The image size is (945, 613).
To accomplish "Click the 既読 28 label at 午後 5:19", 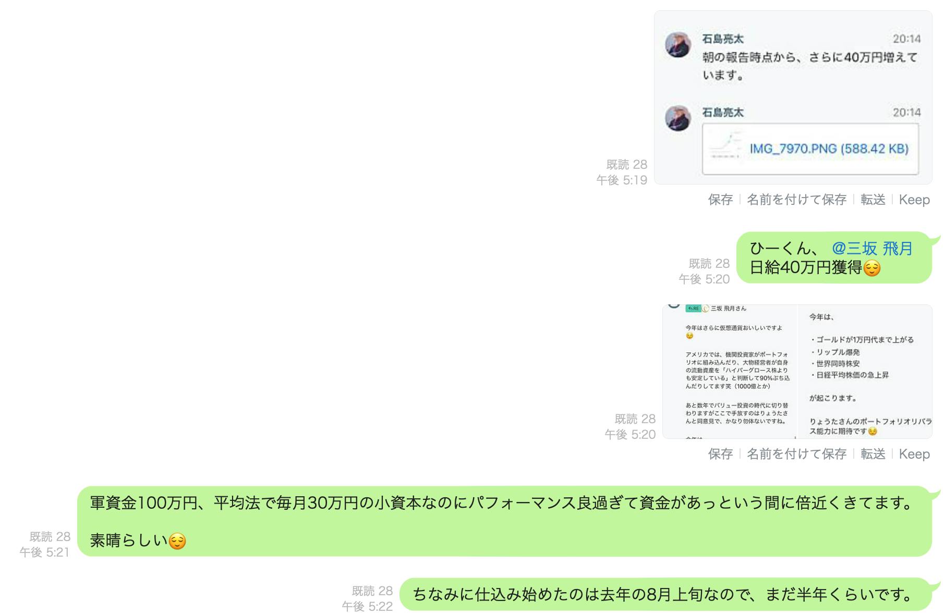I will pos(626,165).
